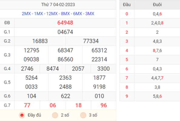Click head row 0 with tails 0,4,6
Screen dimensions: 180x121
click(150, 14)
